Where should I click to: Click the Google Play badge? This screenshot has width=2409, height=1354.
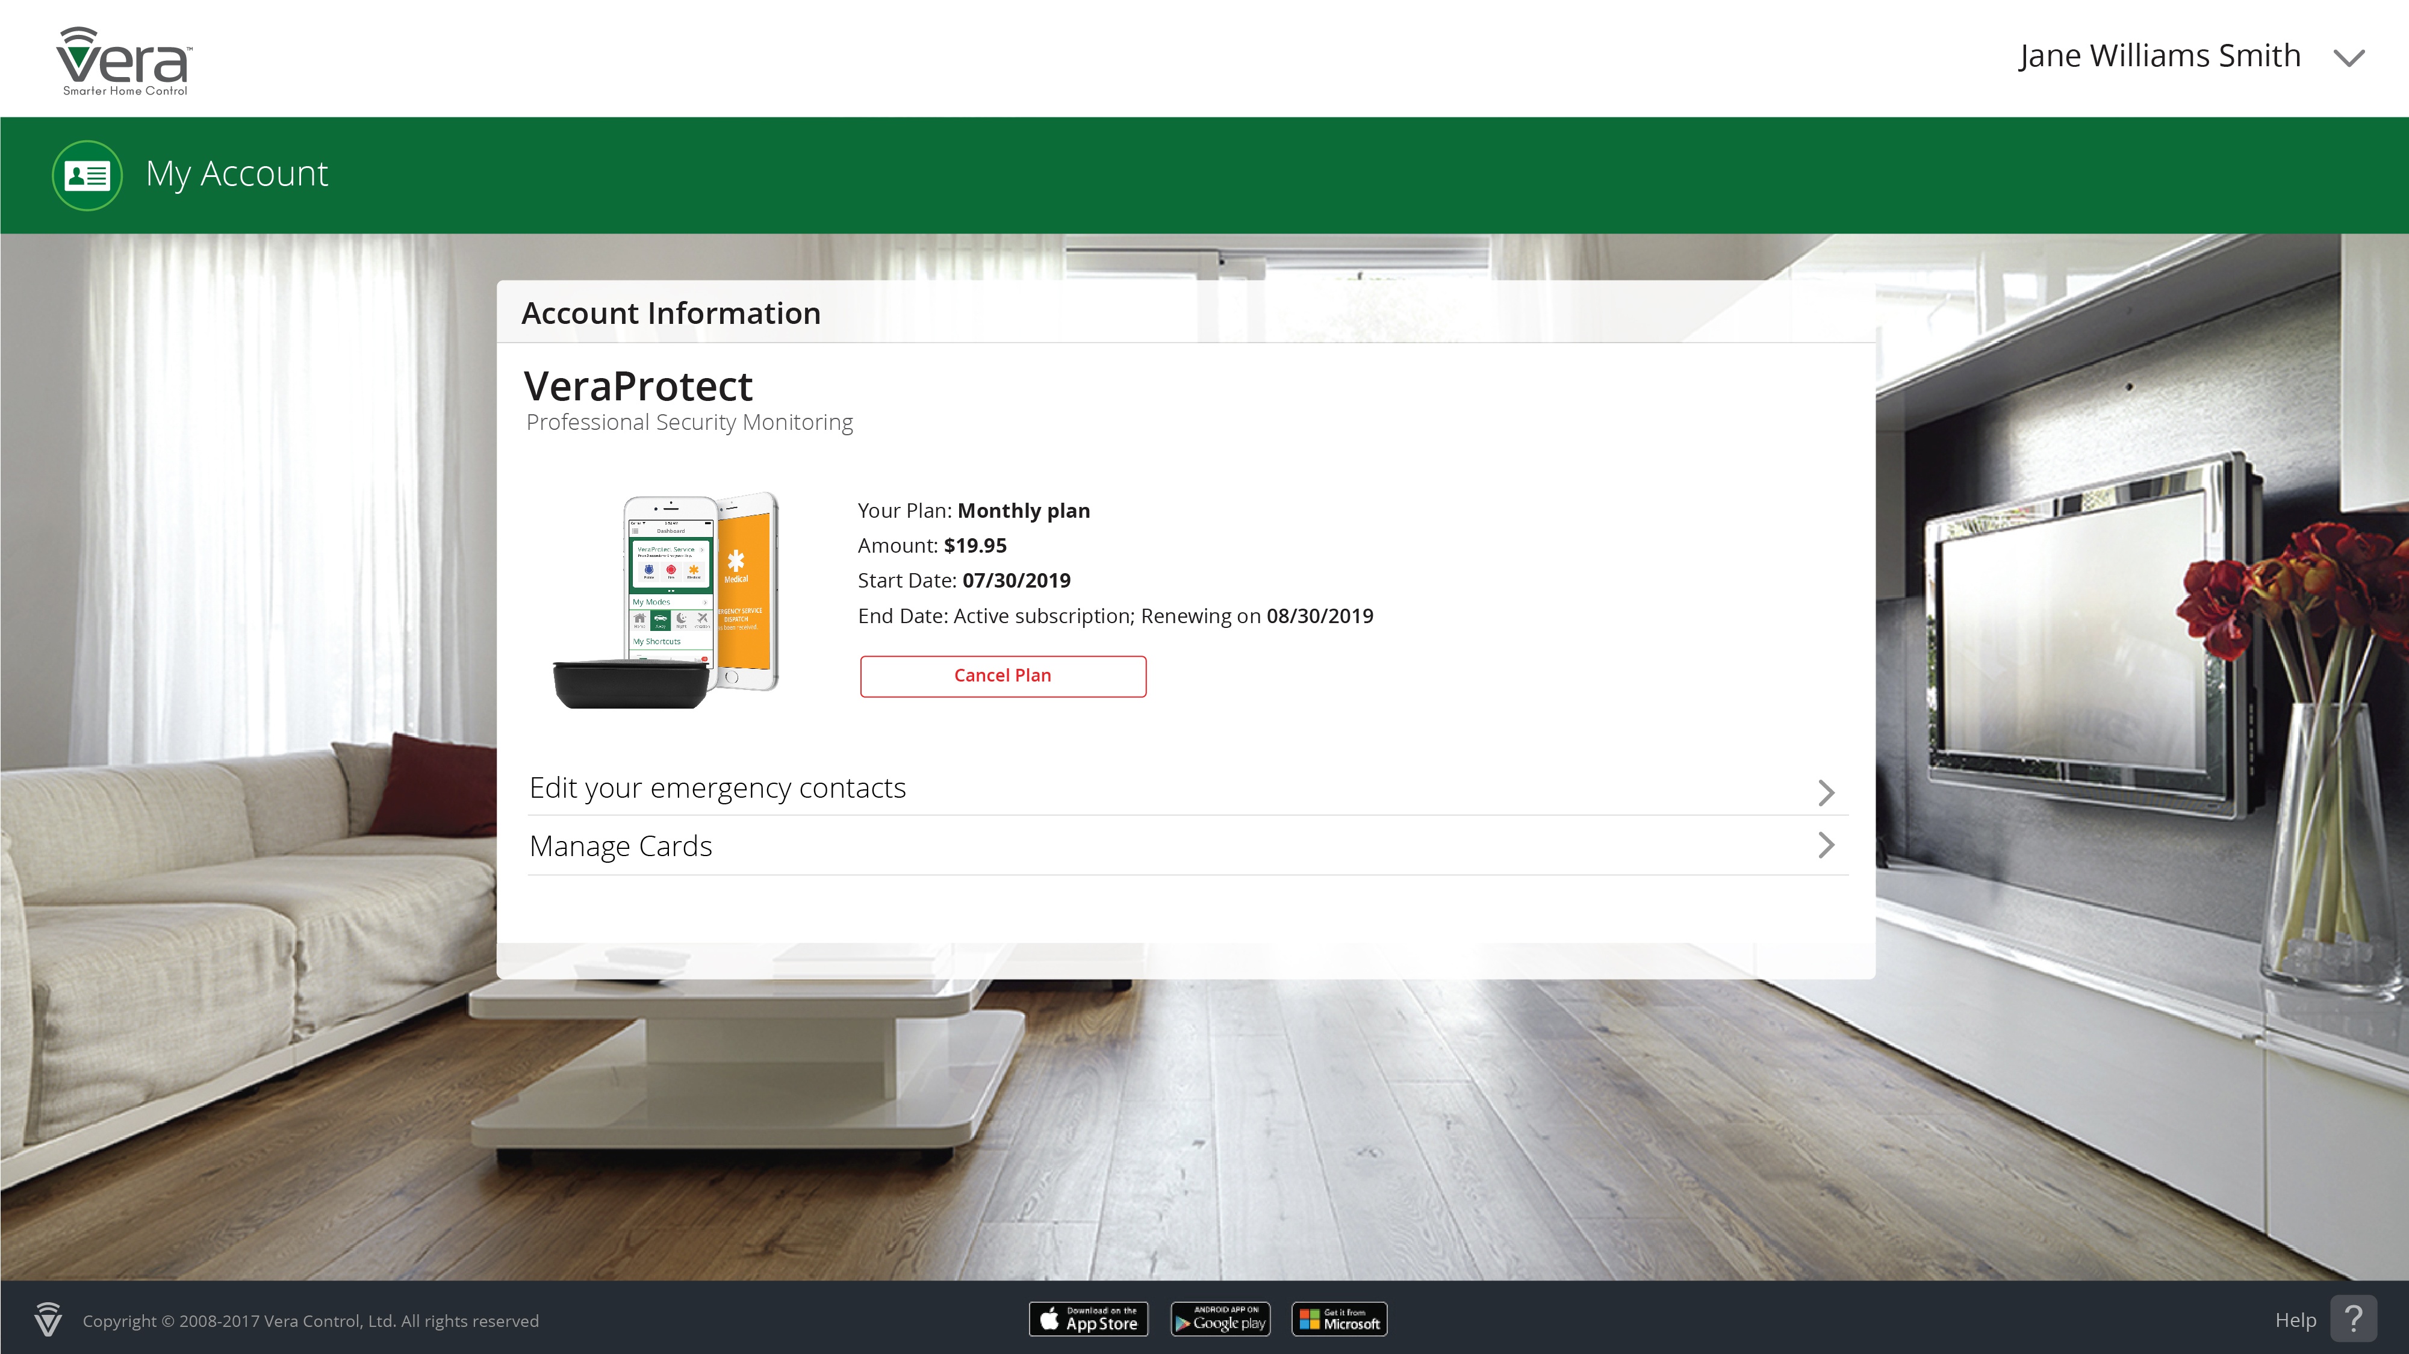(1220, 1320)
